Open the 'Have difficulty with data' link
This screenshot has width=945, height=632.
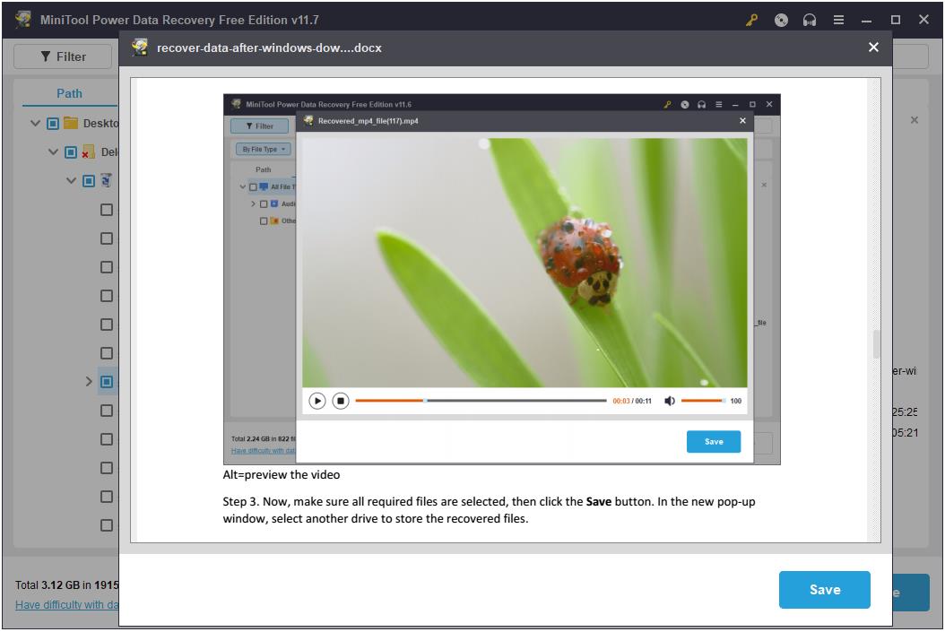(67, 604)
